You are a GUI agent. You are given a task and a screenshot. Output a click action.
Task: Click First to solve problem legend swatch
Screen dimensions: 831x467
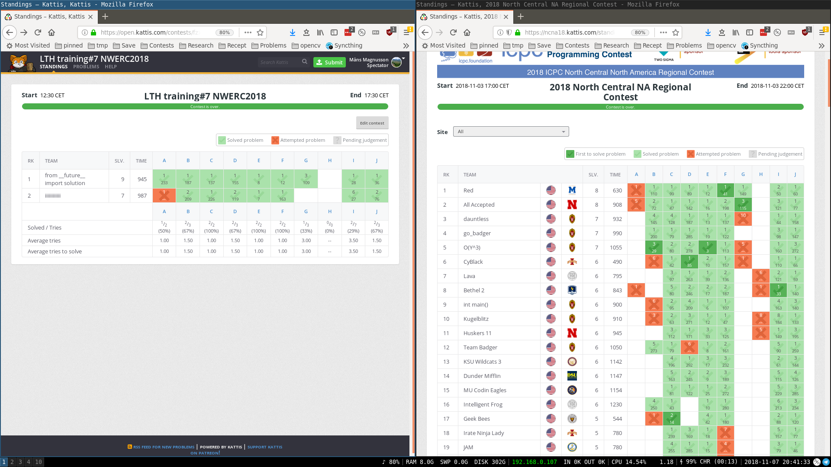(570, 154)
